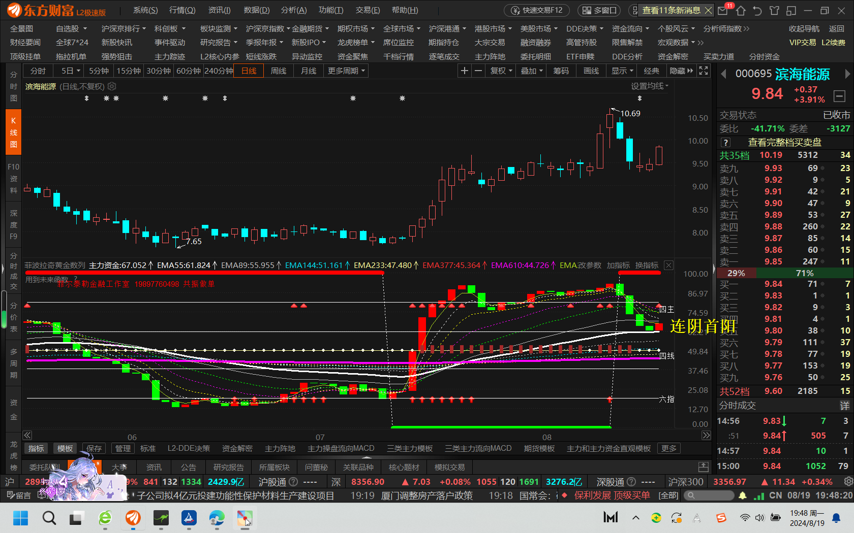Open Microsoft Edge from taskbar

point(217,518)
